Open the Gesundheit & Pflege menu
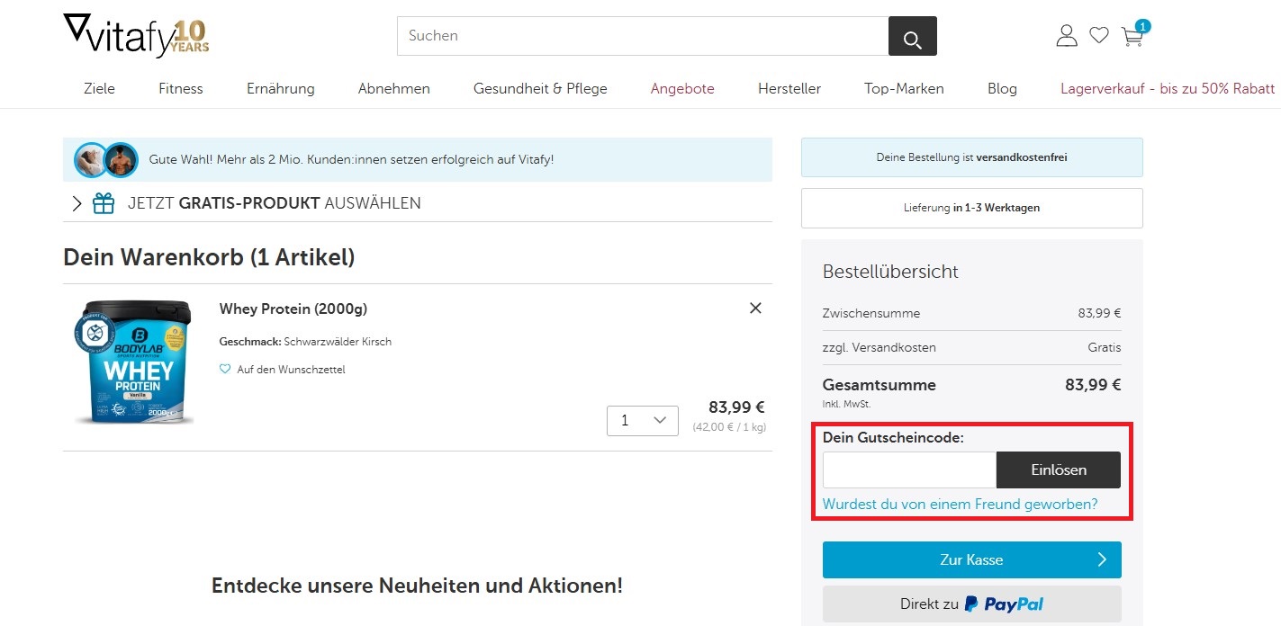Image resolution: width=1281 pixels, height=626 pixels. point(540,88)
